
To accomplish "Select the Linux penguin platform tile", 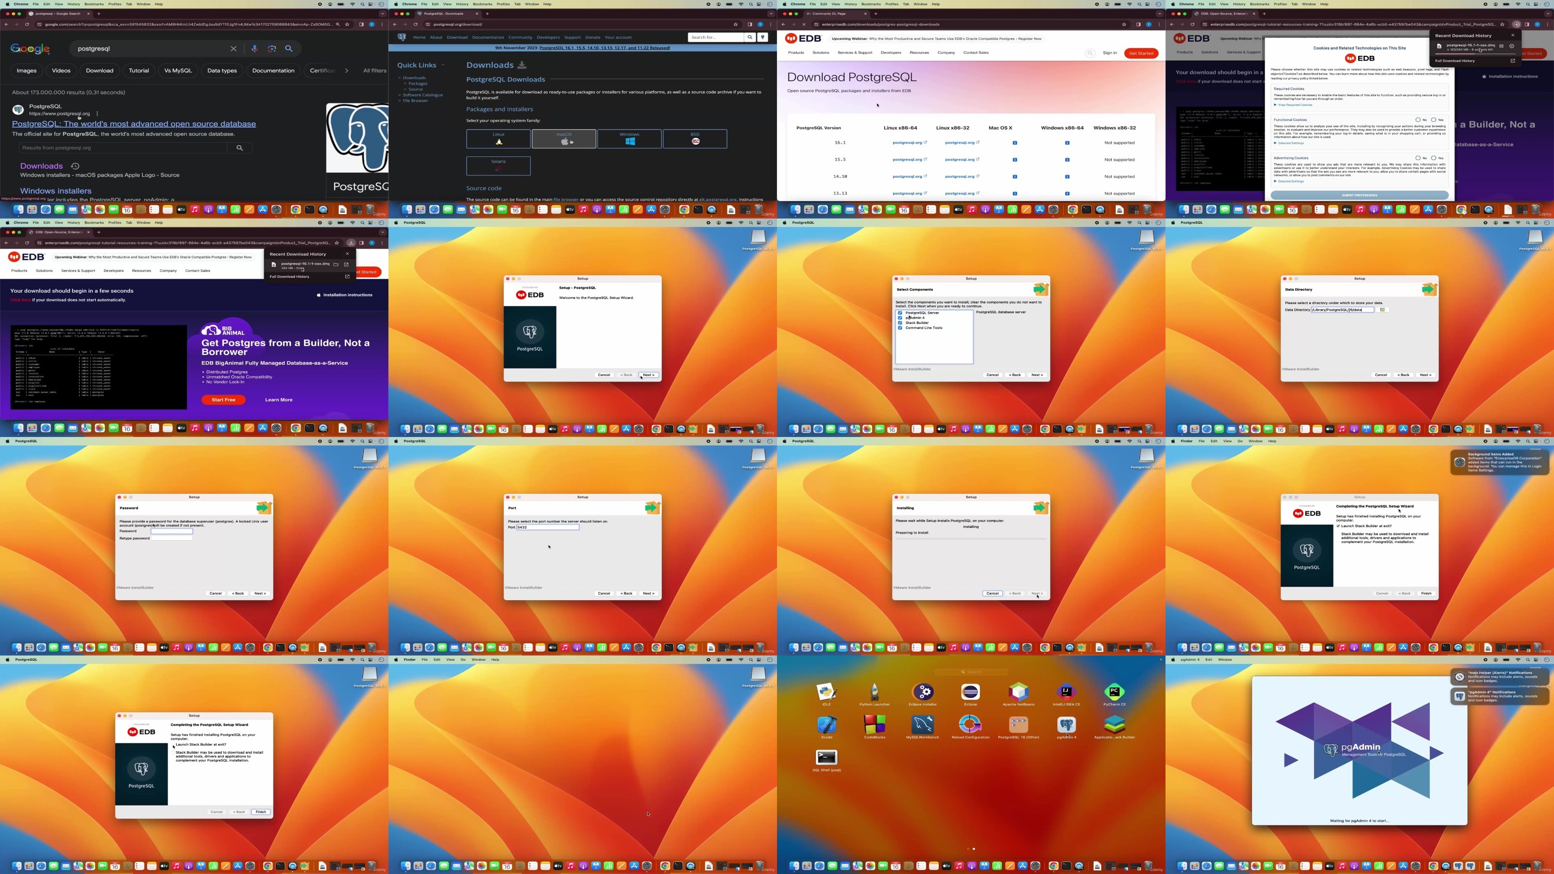I will point(498,139).
